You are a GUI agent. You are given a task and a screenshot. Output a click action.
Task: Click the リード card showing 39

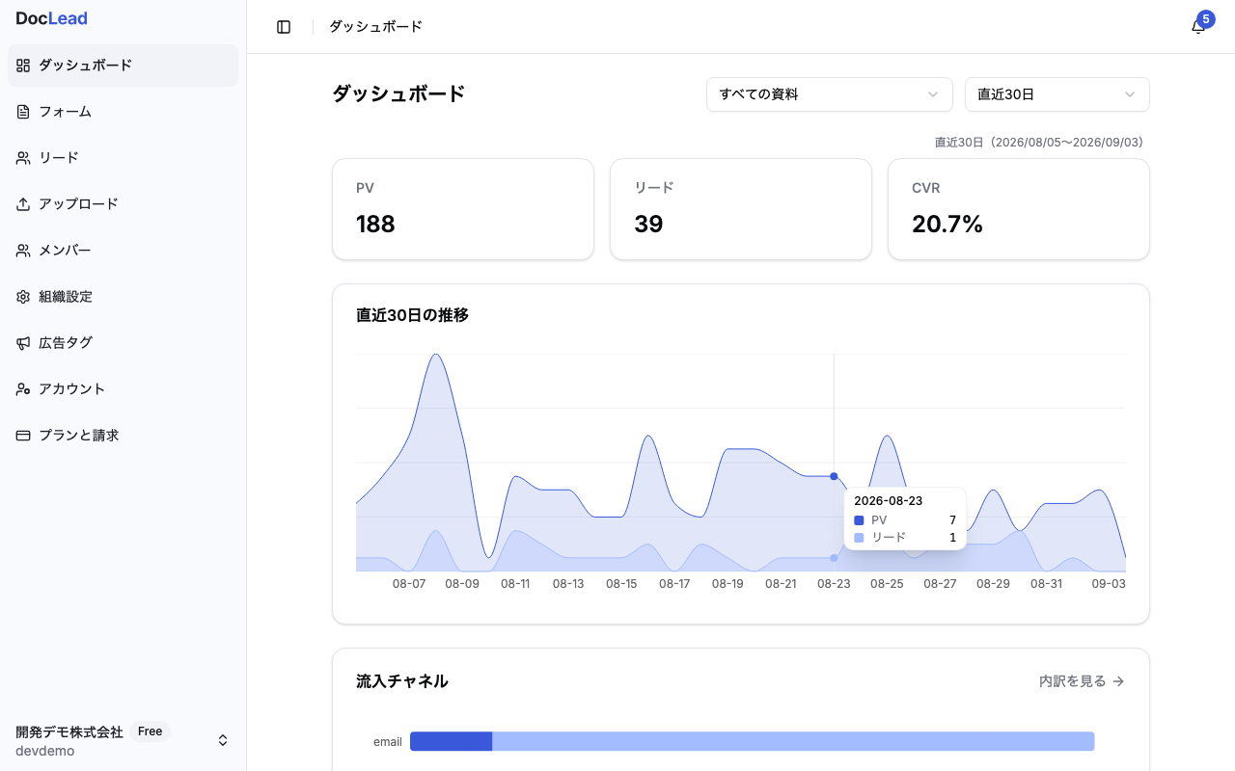[741, 209]
